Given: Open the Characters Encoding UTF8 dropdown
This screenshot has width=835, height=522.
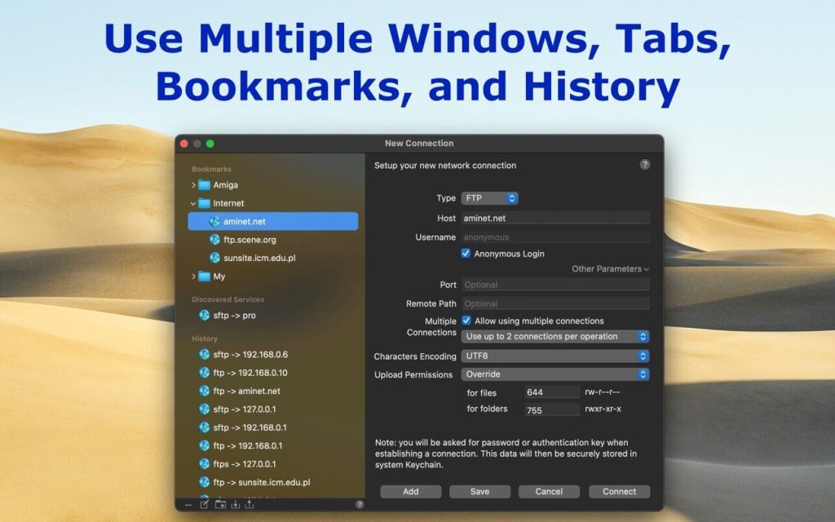Looking at the screenshot, I should click(555, 356).
